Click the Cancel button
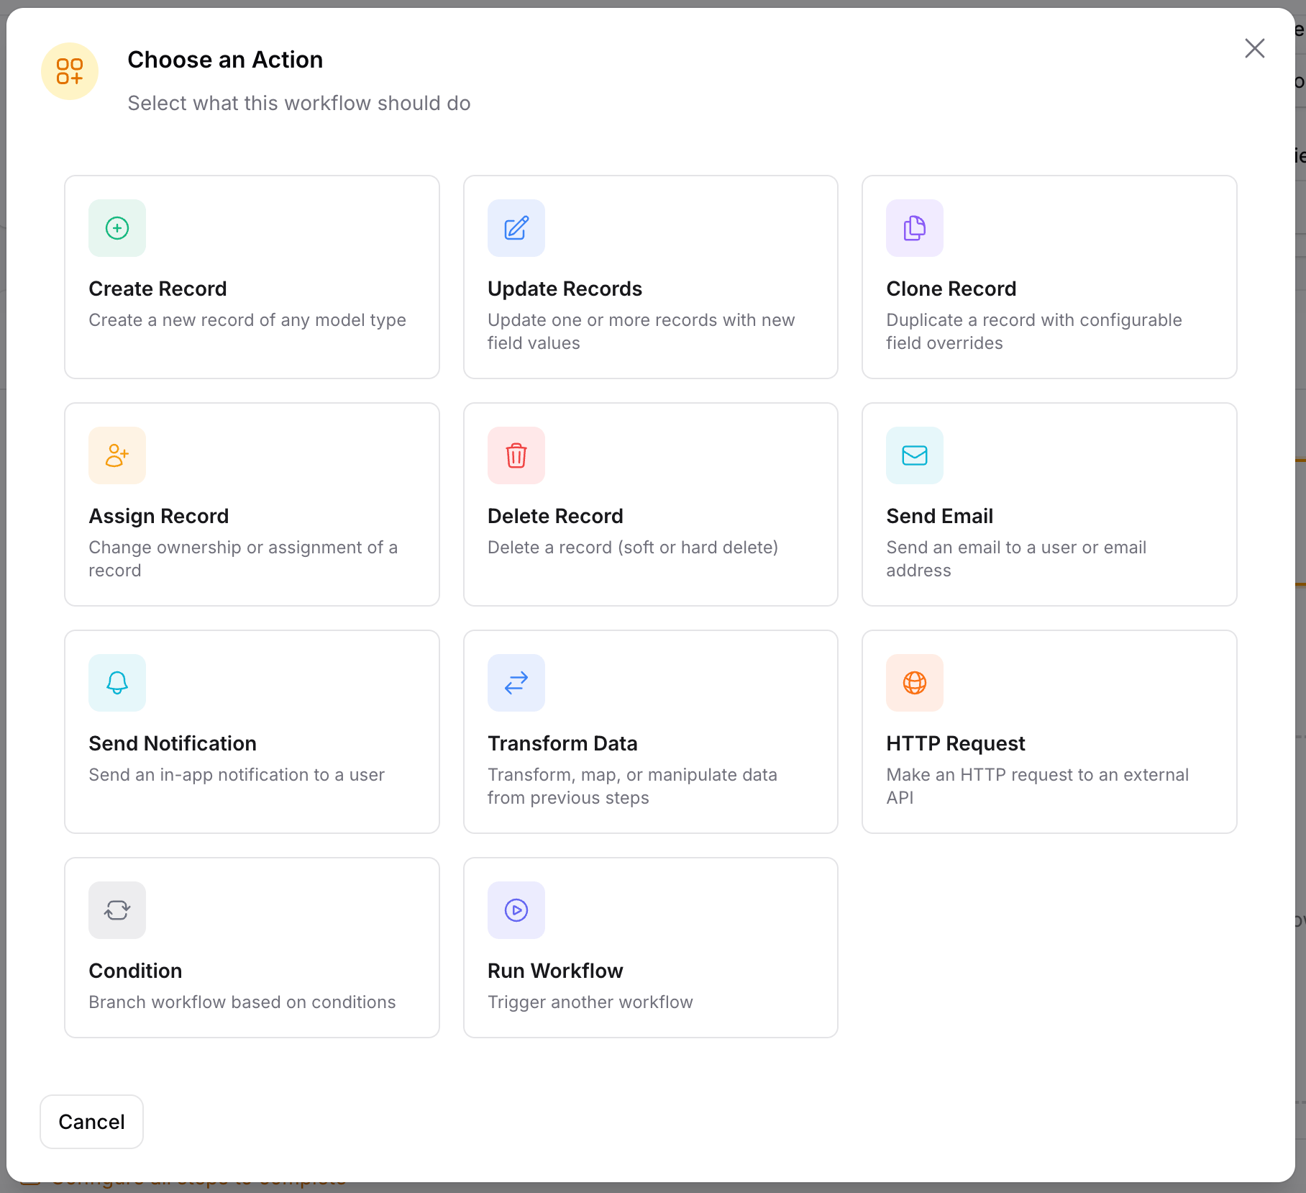 (91, 1121)
